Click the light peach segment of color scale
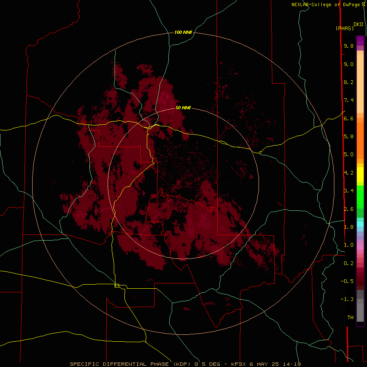 pyautogui.click(x=360, y=84)
